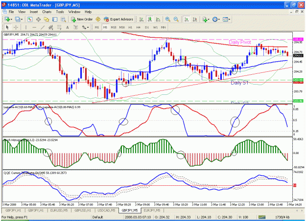Viewport: 306px width, 221px height.
Task: Zoom out of the chart
Action: [x=176, y=19]
